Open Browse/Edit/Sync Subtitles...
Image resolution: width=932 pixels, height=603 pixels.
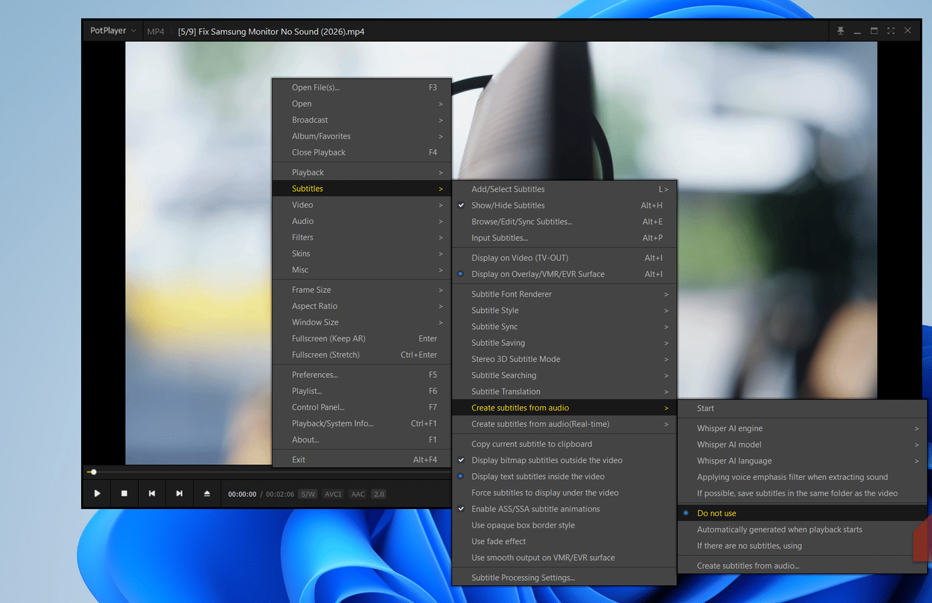coord(564,222)
